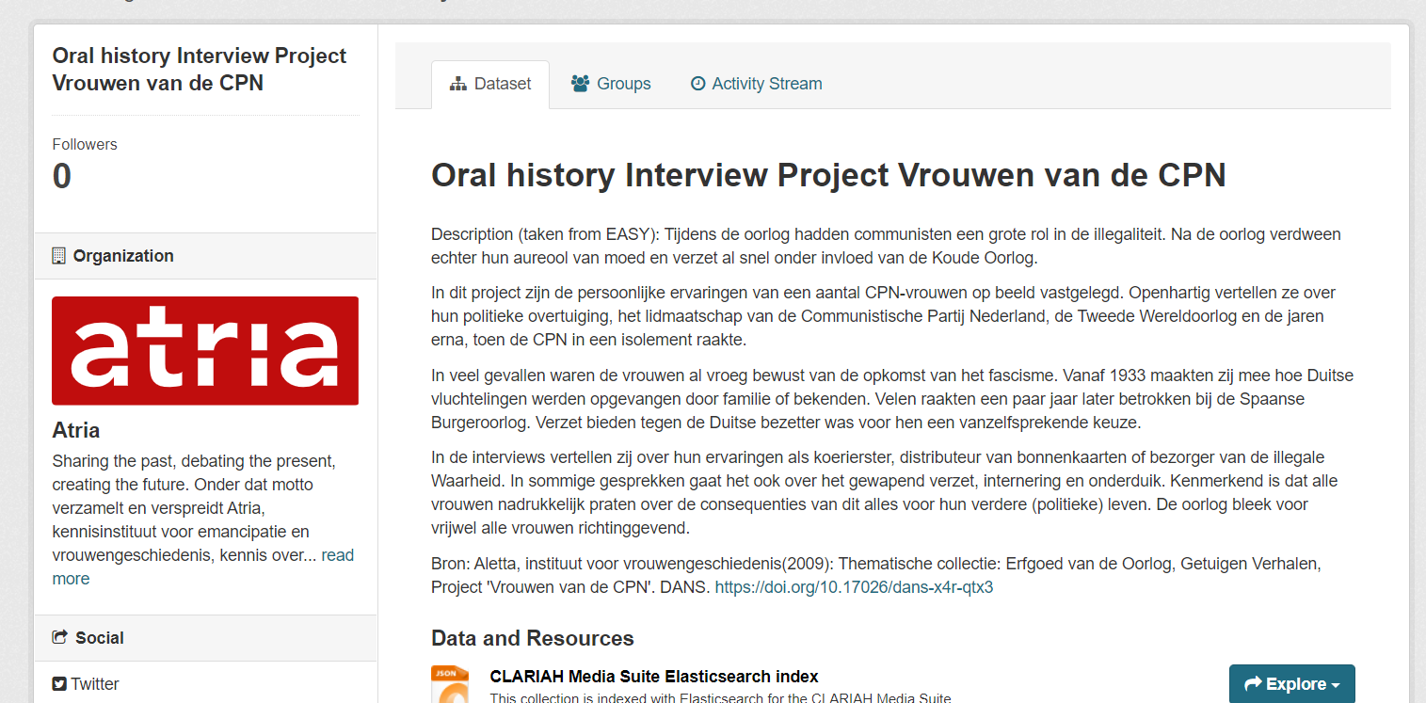Click the building icon next to Organization
This screenshot has width=1426, height=703.
[x=58, y=256]
